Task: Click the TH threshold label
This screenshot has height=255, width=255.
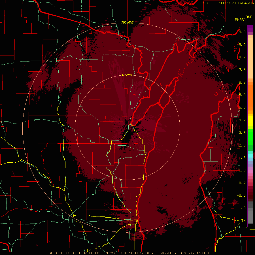Action: point(243,221)
